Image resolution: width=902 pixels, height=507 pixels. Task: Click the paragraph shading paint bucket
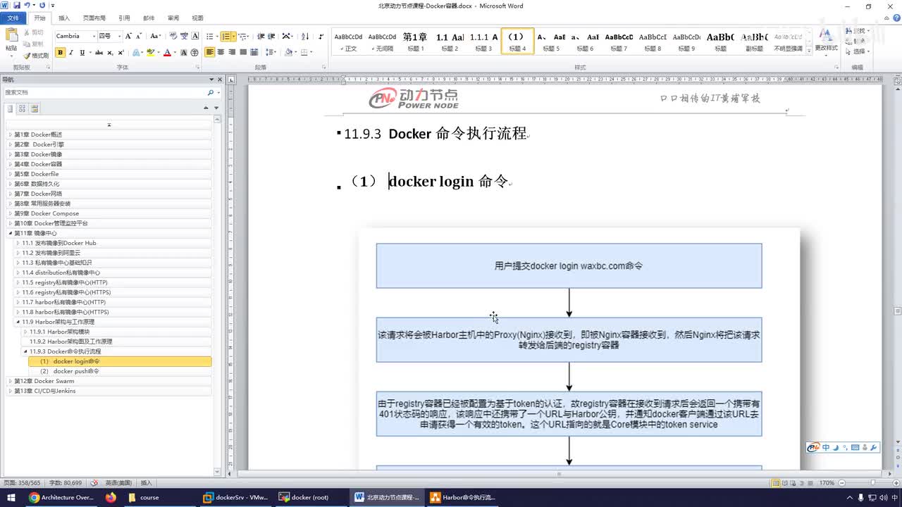point(288,52)
